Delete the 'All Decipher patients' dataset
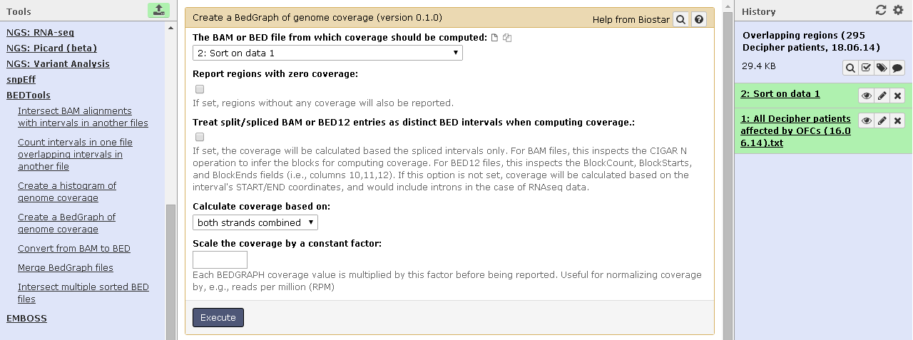913x340 pixels. [x=898, y=120]
